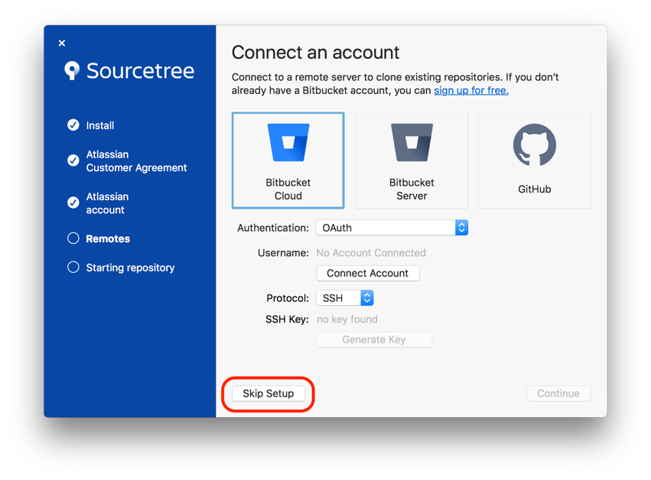This screenshot has height=480, width=651.
Task: Click the Connect an account heading
Action: [315, 52]
